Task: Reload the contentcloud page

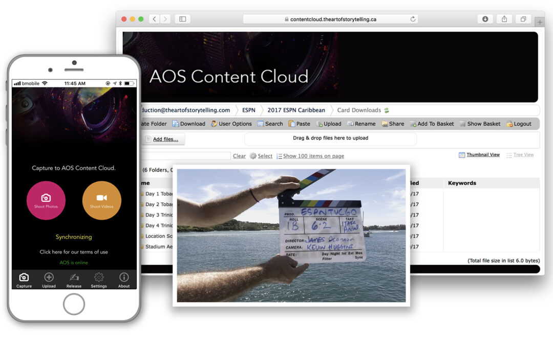Action: coord(413,19)
